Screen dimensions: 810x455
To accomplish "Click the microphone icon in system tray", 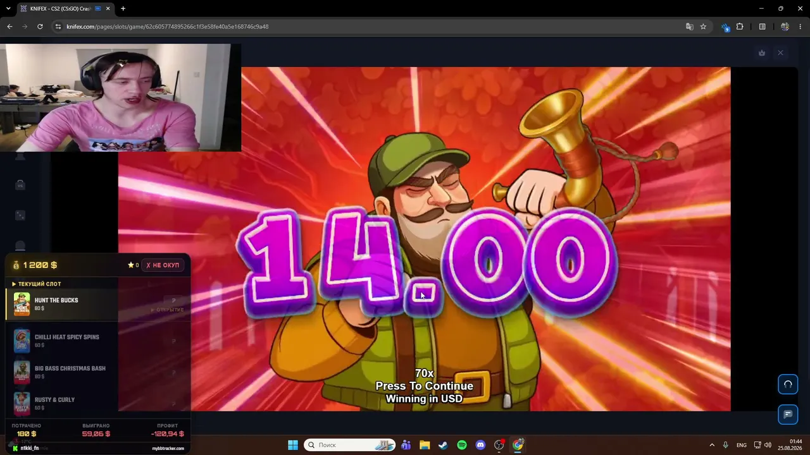I will pos(725,445).
